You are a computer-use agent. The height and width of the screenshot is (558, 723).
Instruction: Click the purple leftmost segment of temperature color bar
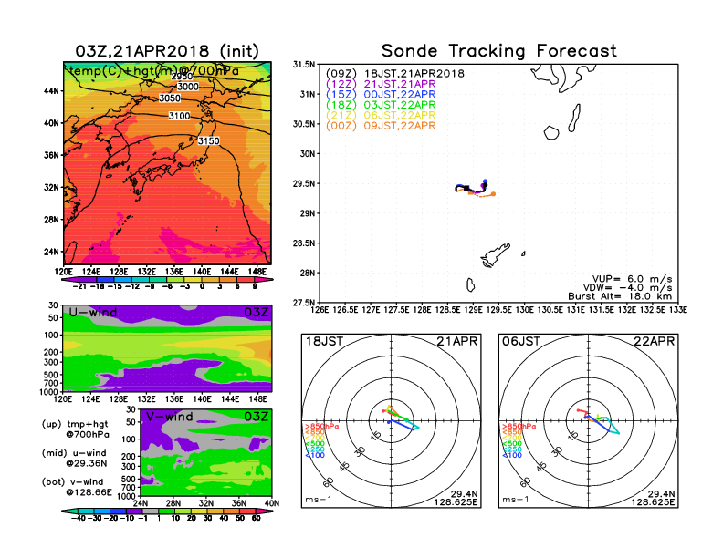click(x=70, y=280)
